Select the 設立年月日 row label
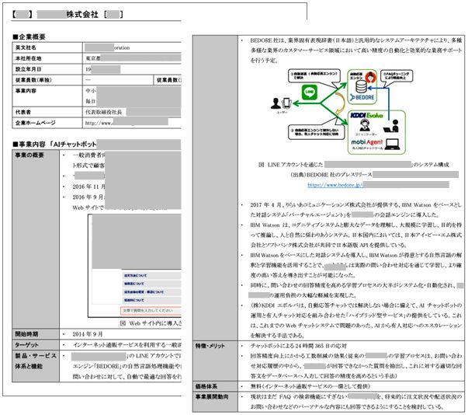This screenshot has height=415, width=468. (x=29, y=68)
